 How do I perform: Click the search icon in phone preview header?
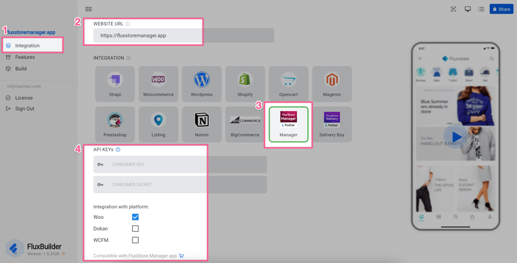(x=491, y=59)
